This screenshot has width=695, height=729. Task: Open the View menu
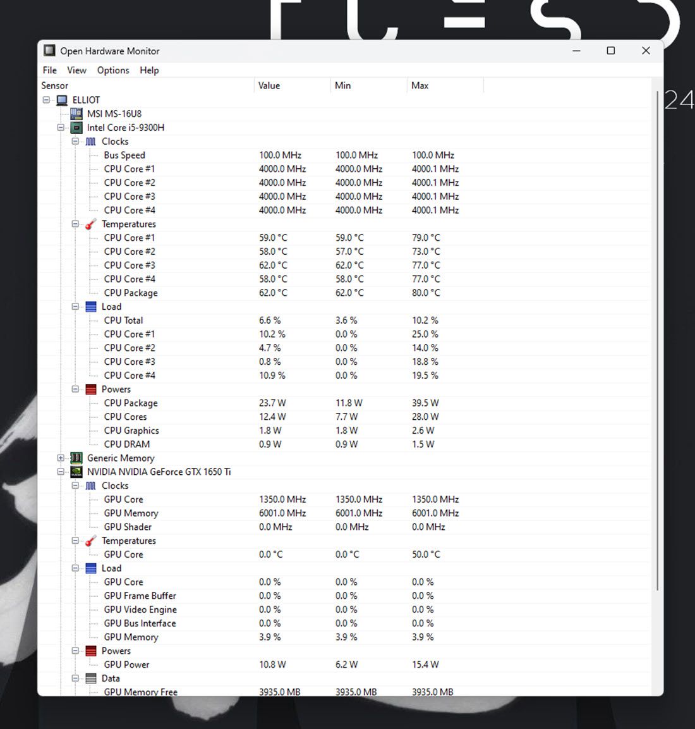[76, 70]
